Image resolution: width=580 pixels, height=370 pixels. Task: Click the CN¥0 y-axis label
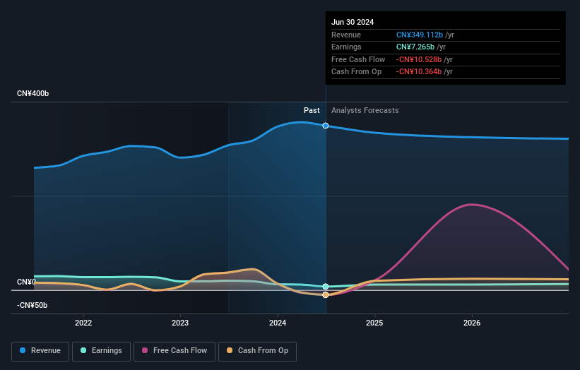pos(26,282)
